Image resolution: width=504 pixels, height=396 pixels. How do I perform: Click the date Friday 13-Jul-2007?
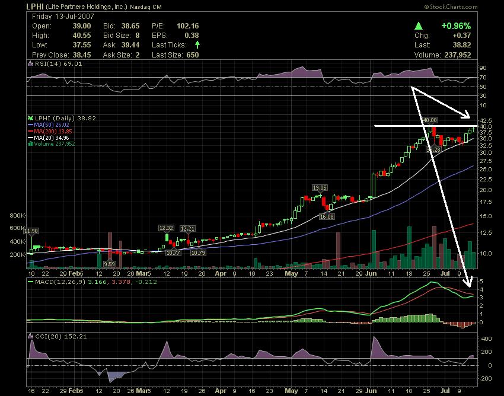[x=63, y=17]
